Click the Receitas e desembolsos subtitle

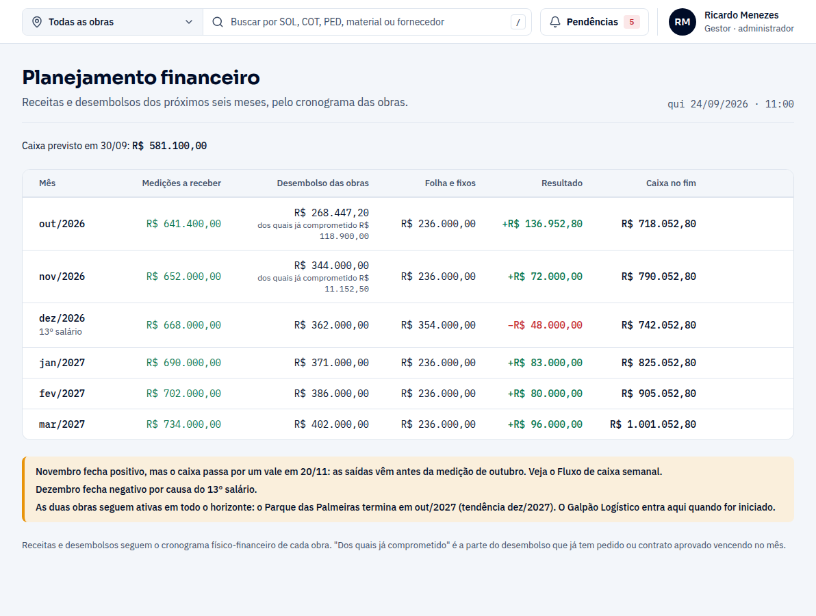click(x=215, y=103)
